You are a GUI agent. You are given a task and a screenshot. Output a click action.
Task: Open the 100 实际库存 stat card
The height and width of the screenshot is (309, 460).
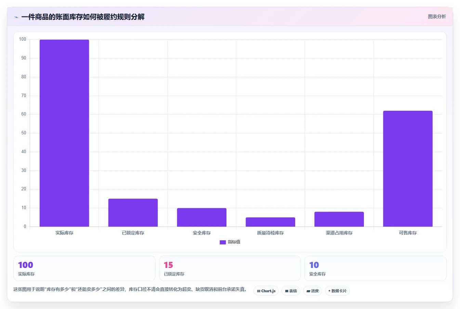click(84, 268)
